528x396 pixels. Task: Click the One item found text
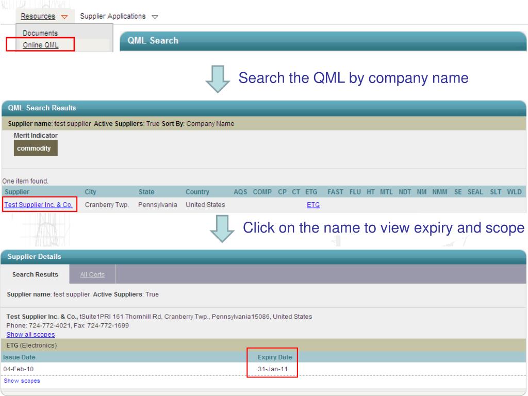[x=25, y=181]
